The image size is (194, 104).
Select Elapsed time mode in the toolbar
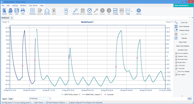(x=90, y=11)
